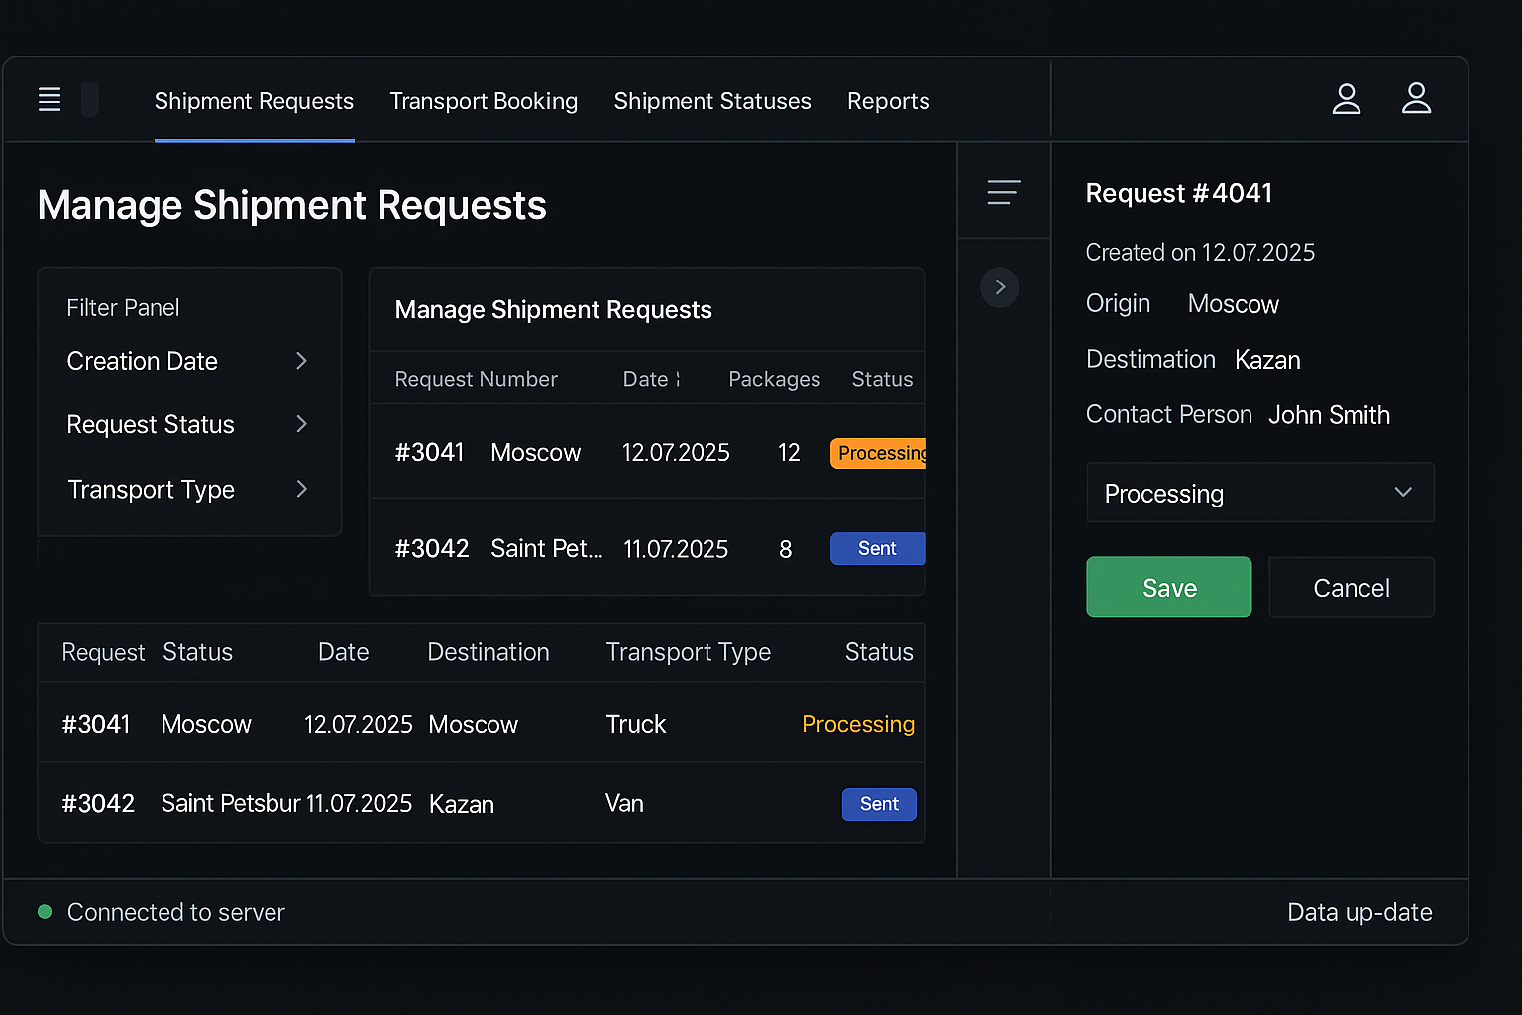This screenshot has height=1015, width=1522.
Task: Go to the Reports tab
Action: 888,101
